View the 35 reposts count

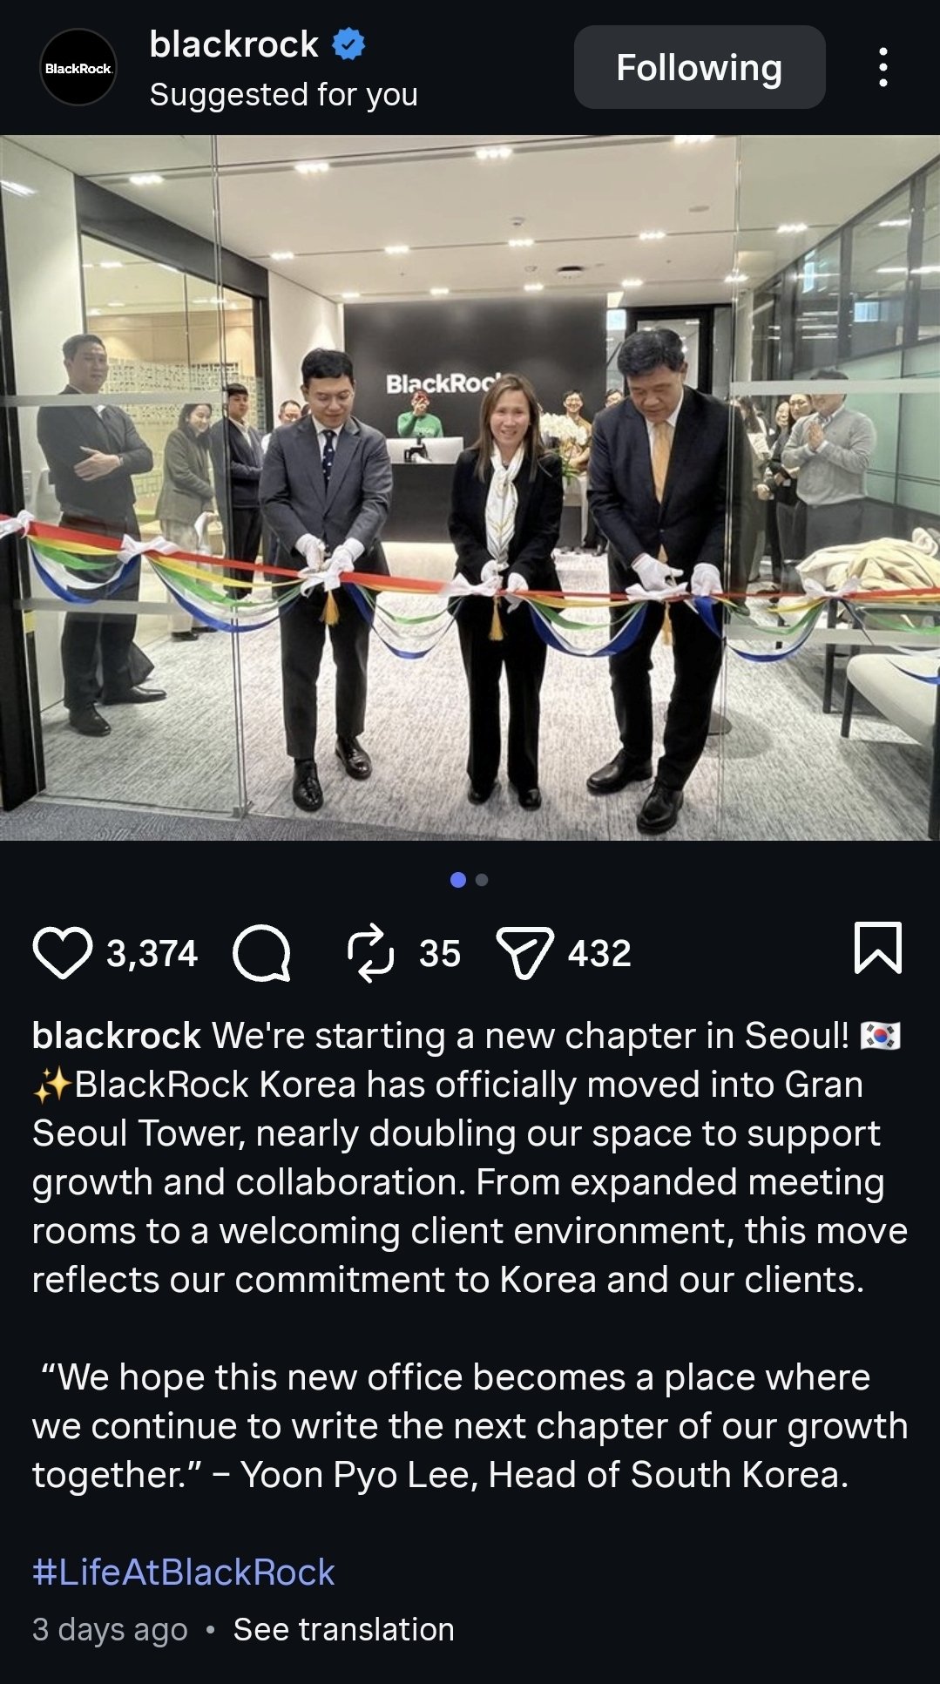439,953
